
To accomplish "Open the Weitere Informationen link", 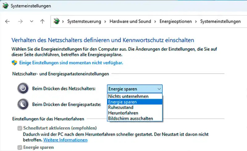I will click(65, 140).
